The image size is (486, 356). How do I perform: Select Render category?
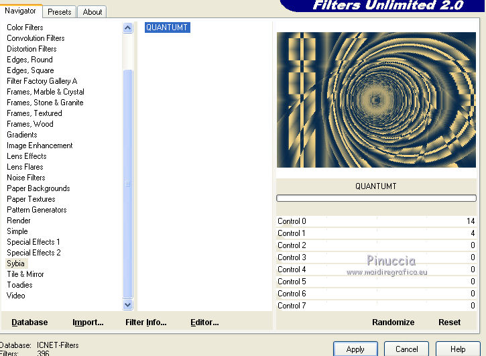19,221
